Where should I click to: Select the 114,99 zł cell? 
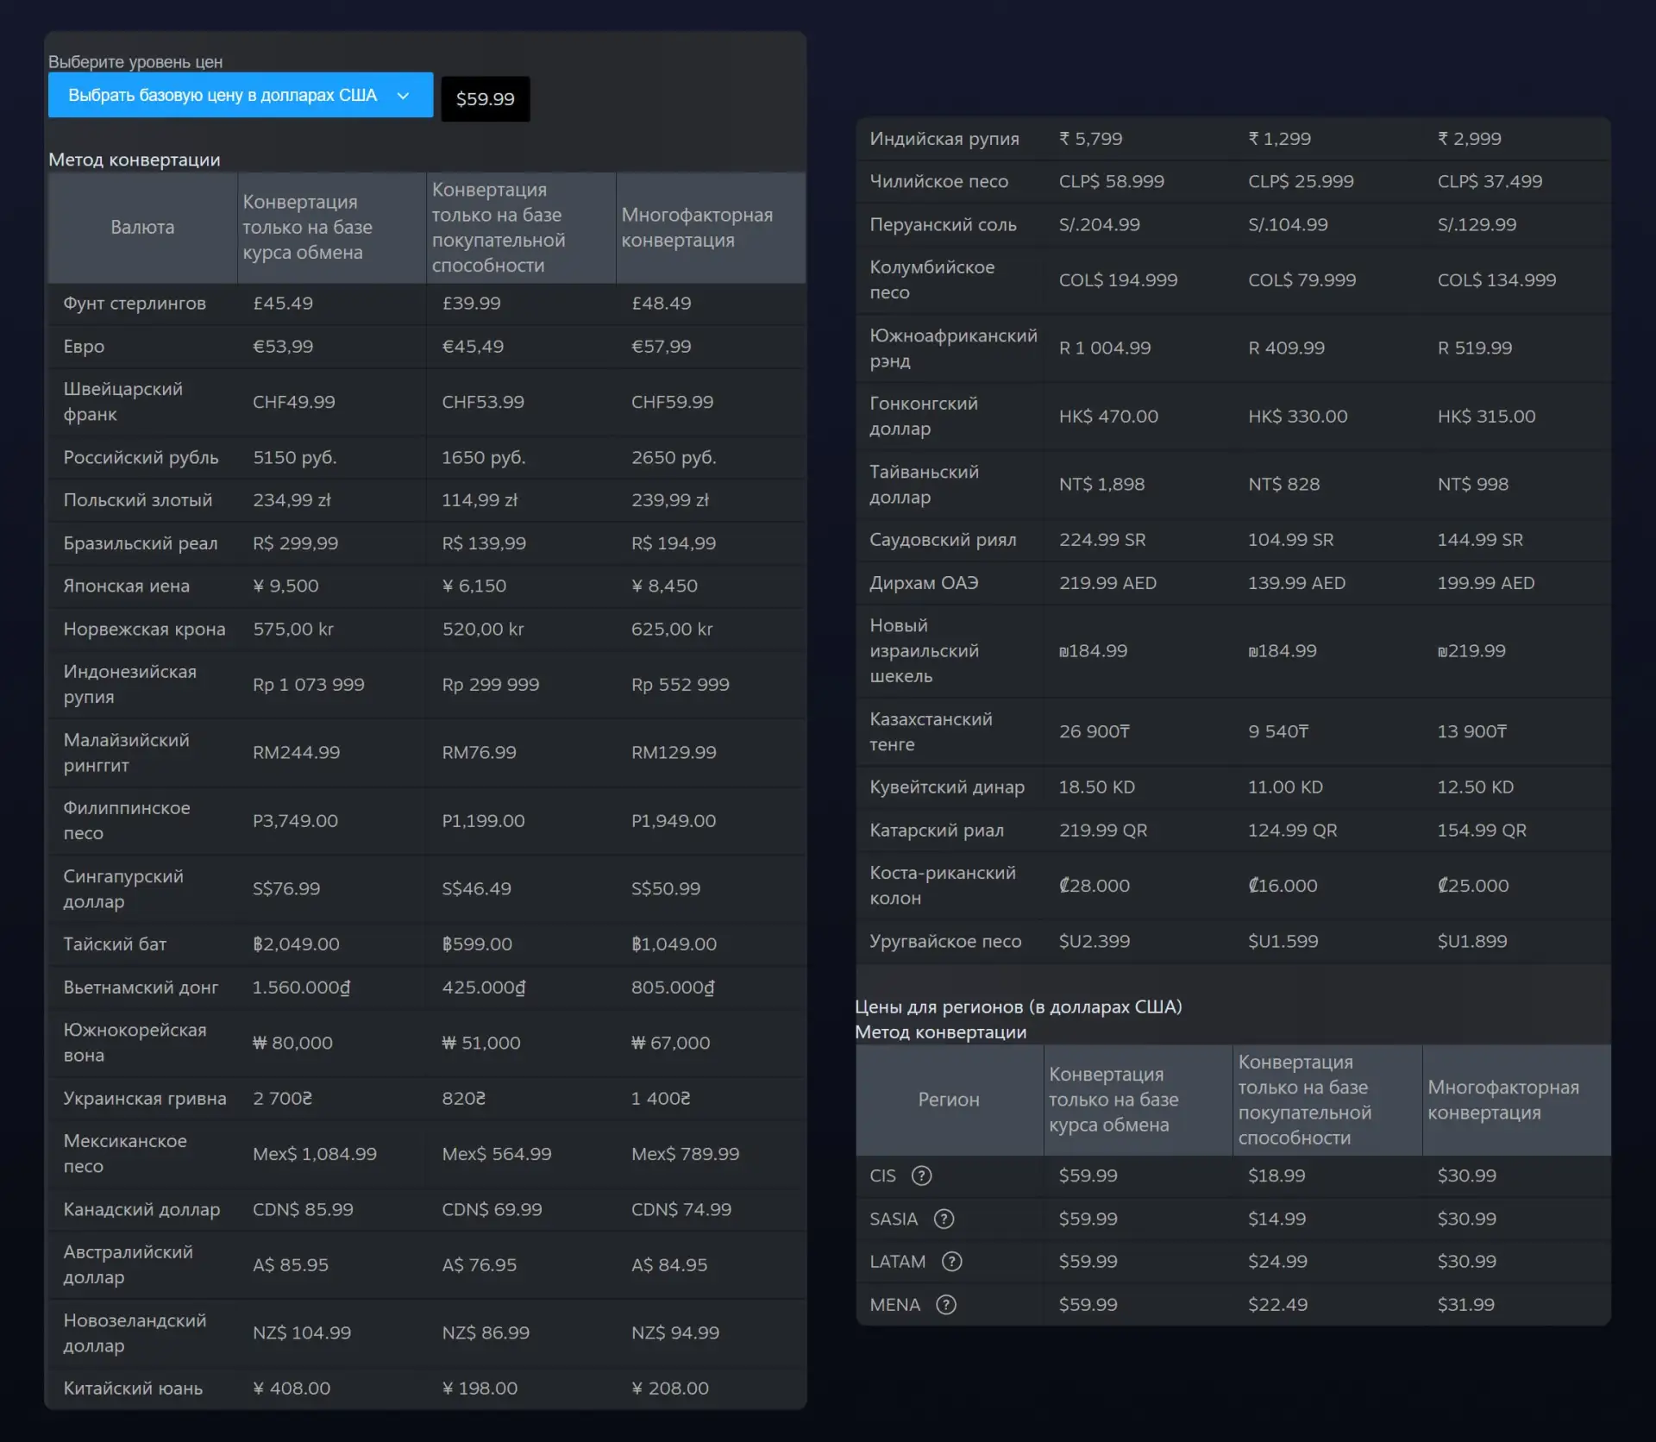coord(480,500)
